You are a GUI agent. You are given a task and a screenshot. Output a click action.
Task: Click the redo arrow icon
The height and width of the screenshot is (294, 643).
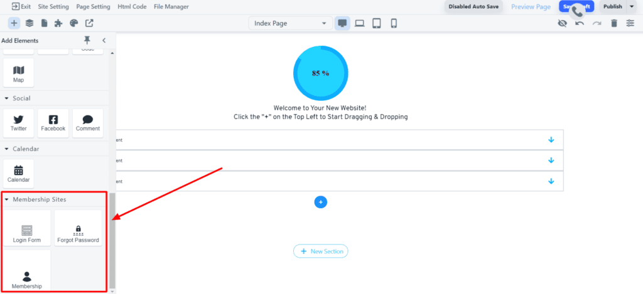(597, 23)
